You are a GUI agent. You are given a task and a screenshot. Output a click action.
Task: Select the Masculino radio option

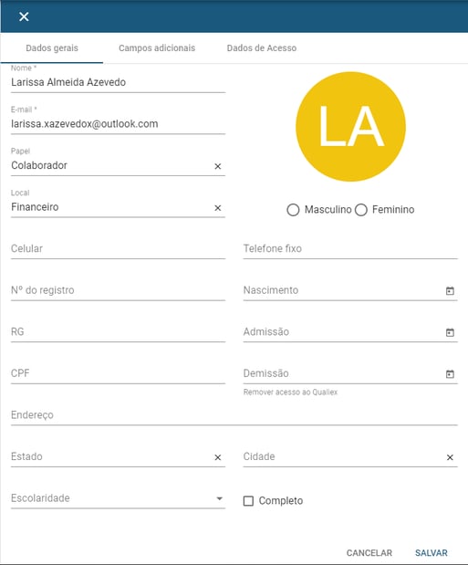click(x=293, y=210)
